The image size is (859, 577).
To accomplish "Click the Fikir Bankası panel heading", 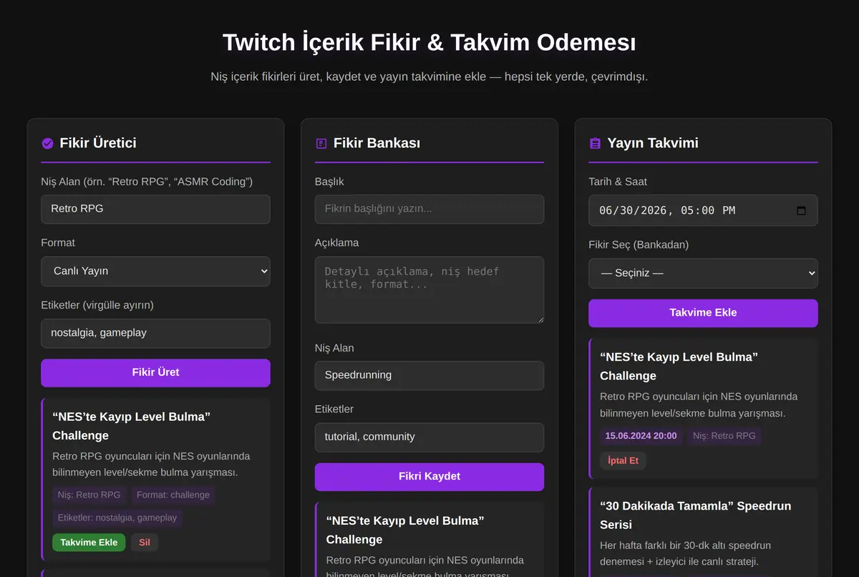I will point(377,143).
